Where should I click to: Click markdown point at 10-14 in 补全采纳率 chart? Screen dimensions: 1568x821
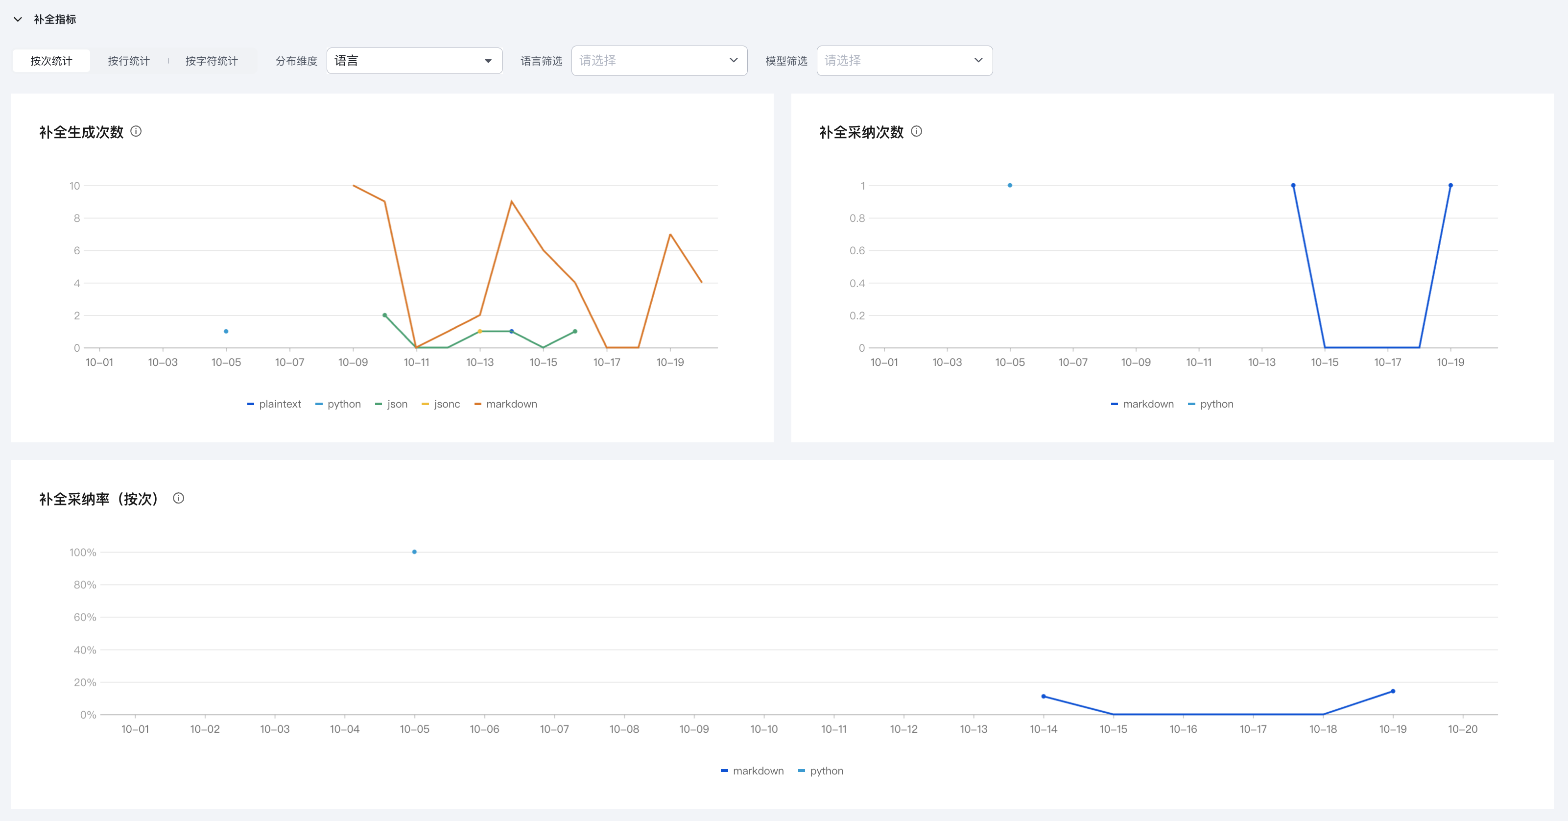[1044, 696]
